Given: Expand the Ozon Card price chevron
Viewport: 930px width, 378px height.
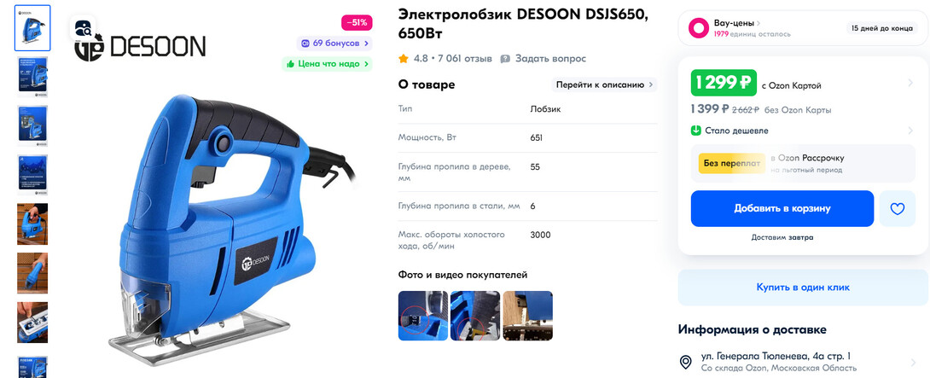Looking at the screenshot, I should click(910, 83).
